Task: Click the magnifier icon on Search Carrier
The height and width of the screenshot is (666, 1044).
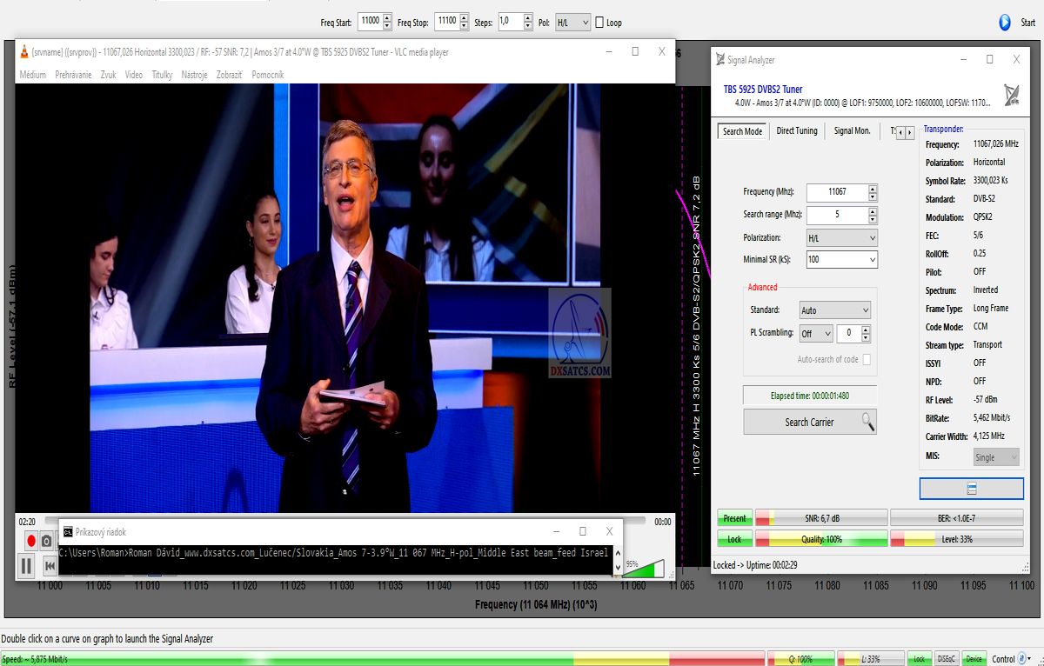Action: (x=867, y=422)
